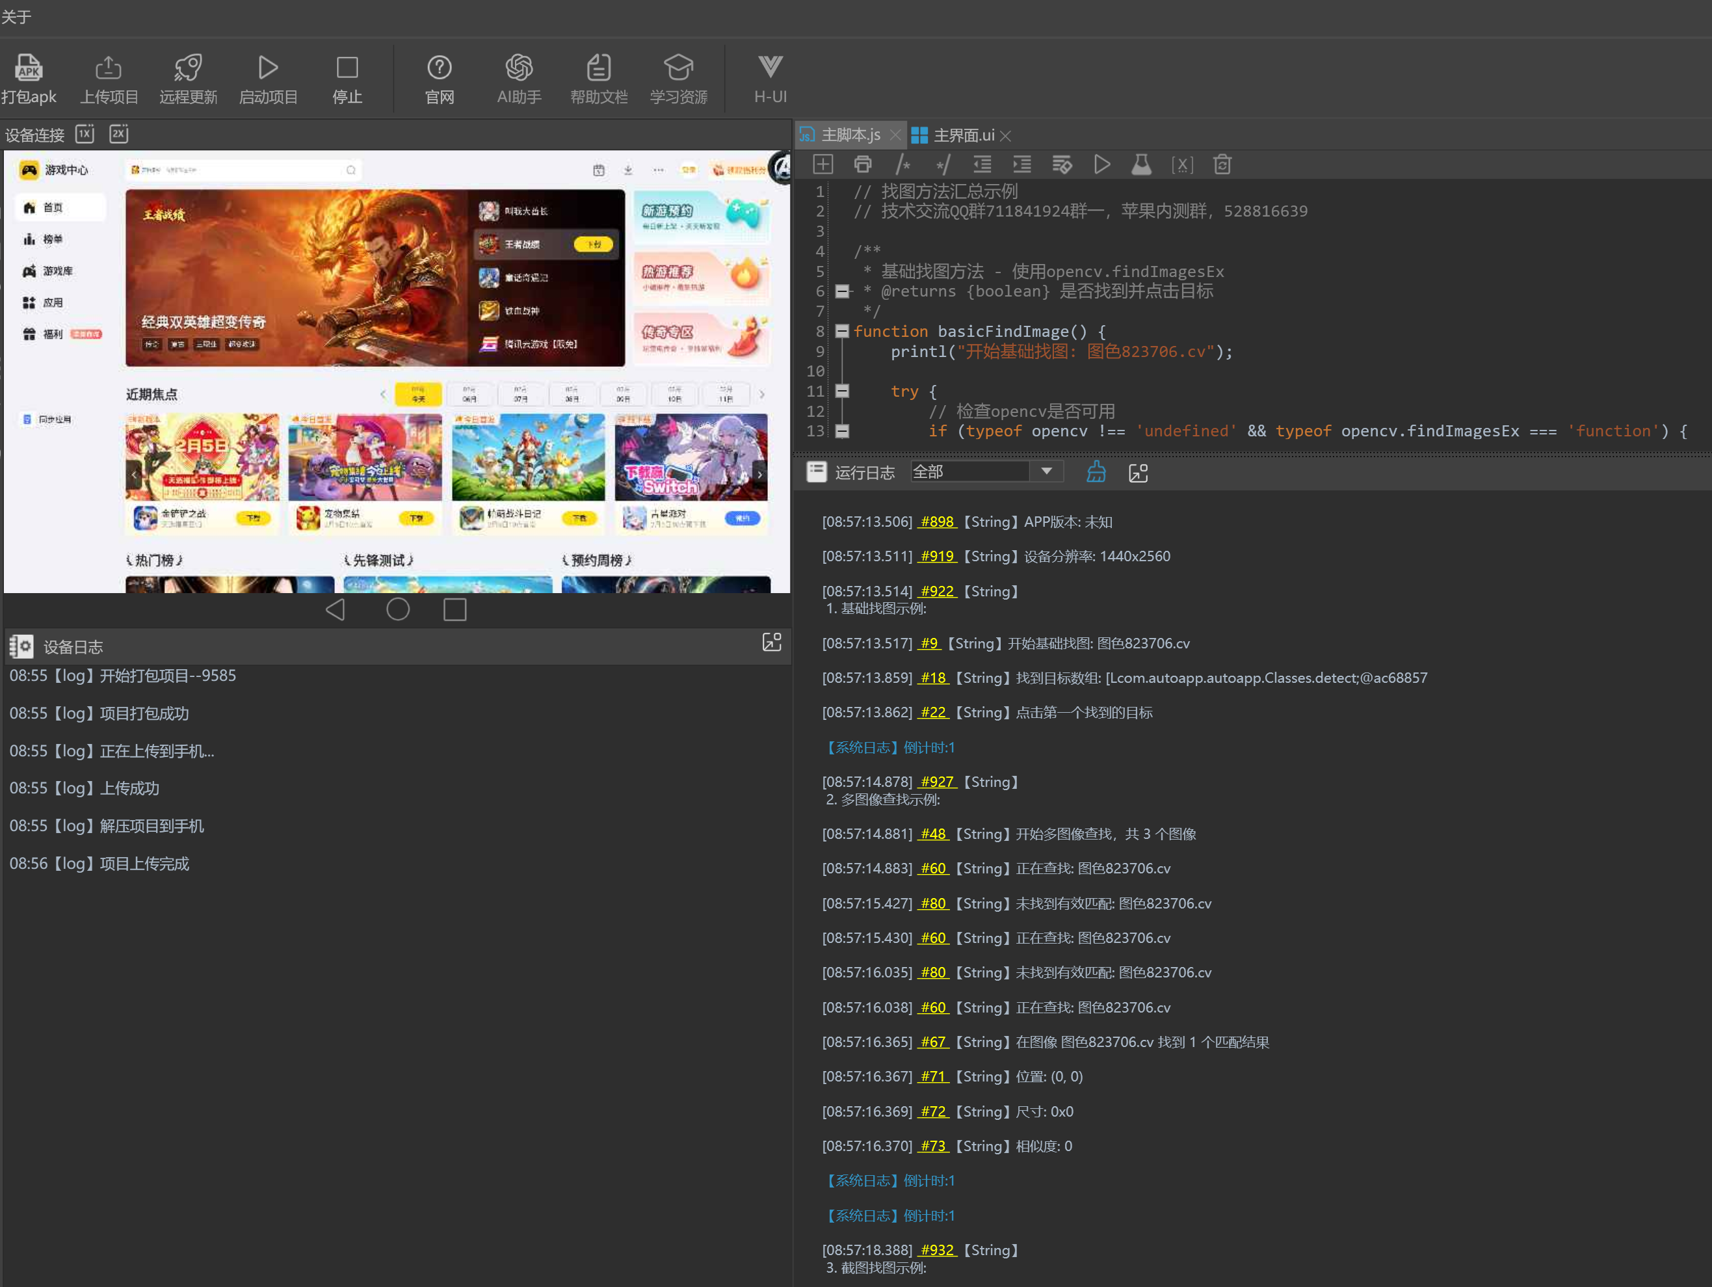
Task: Start project with 启动项目 play icon
Action: pos(268,68)
